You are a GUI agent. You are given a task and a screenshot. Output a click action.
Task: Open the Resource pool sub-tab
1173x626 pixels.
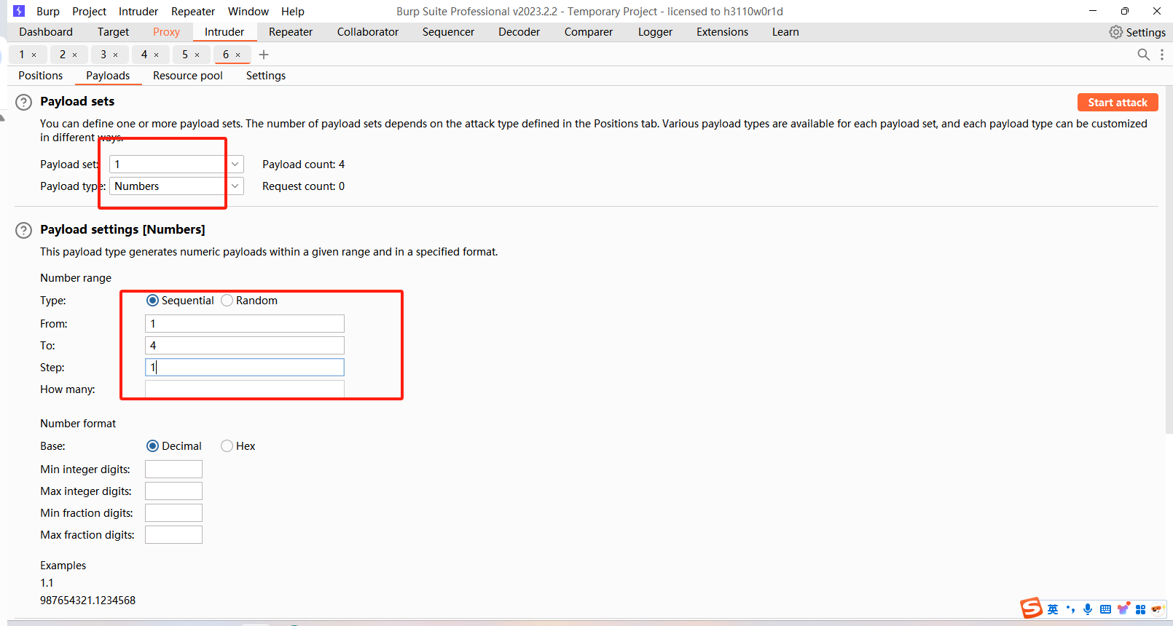coord(188,76)
